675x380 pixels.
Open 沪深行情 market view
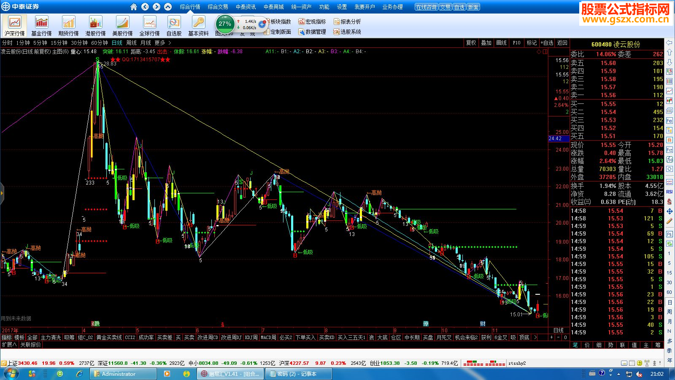coord(15,26)
